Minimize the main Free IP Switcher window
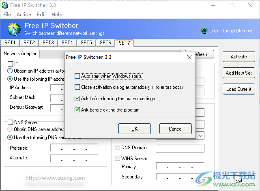The height and width of the screenshot is (191, 260). 213,5
